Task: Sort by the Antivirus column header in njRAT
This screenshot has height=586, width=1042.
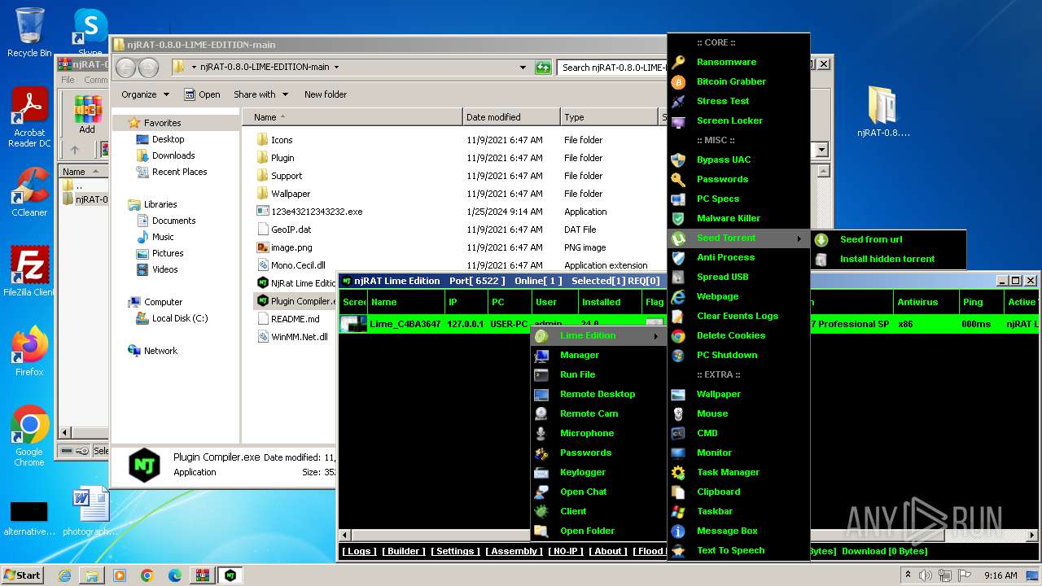Action: tap(926, 302)
